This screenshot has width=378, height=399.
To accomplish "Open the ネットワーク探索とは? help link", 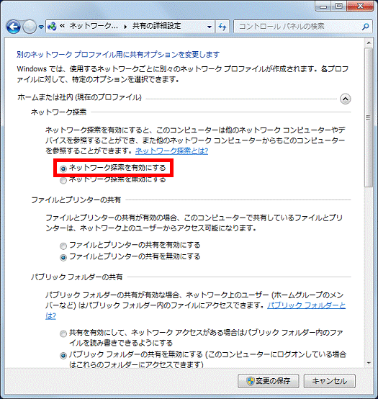I will click(171, 151).
